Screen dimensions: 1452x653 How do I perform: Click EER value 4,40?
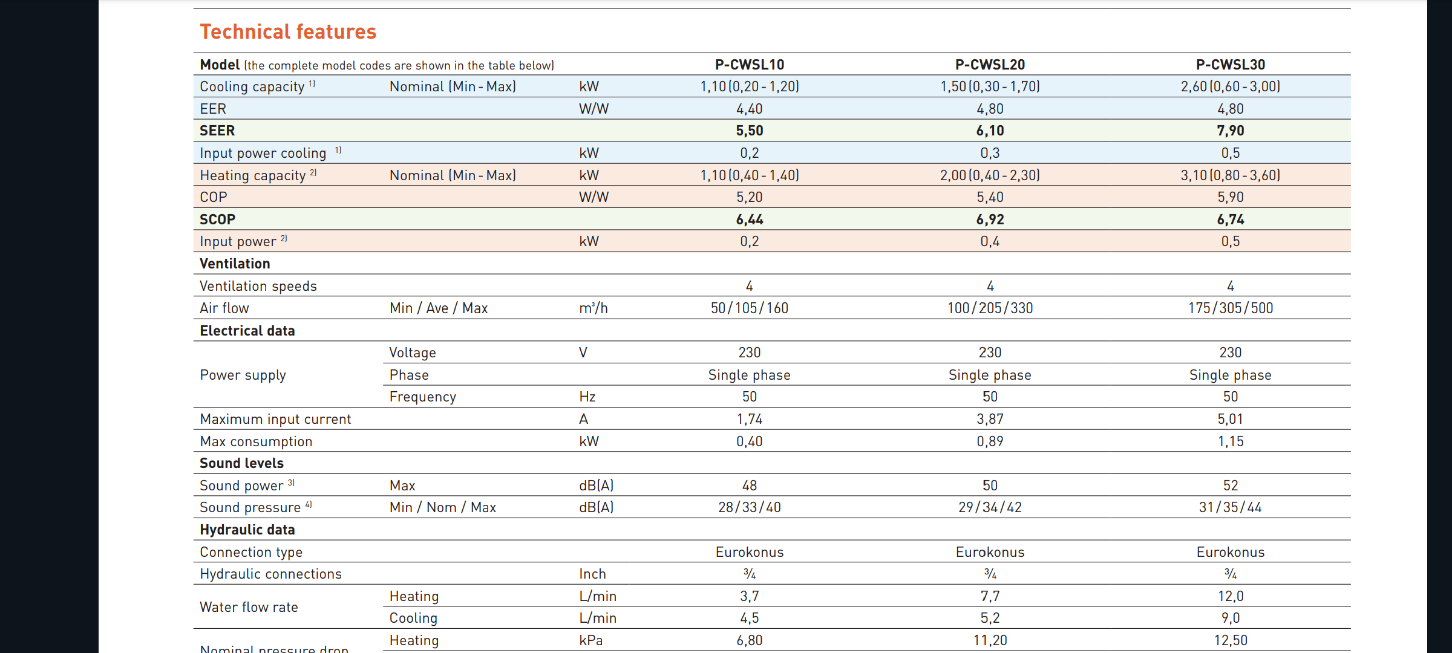click(750, 109)
